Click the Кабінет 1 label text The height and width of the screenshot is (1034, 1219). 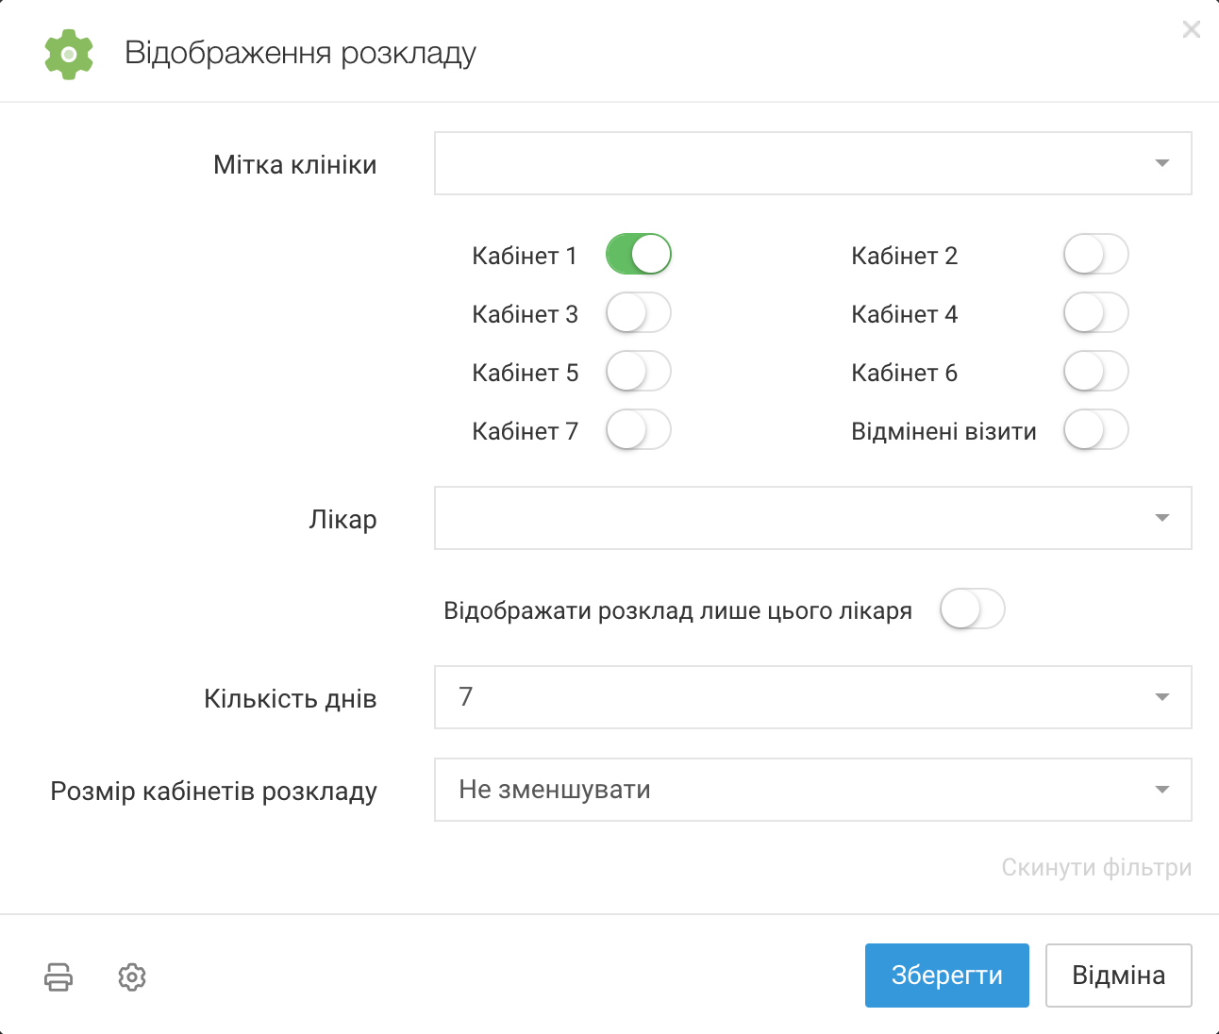525,256
